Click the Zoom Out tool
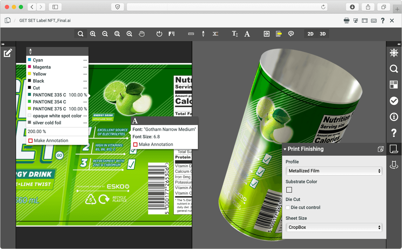 click(x=105, y=34)
